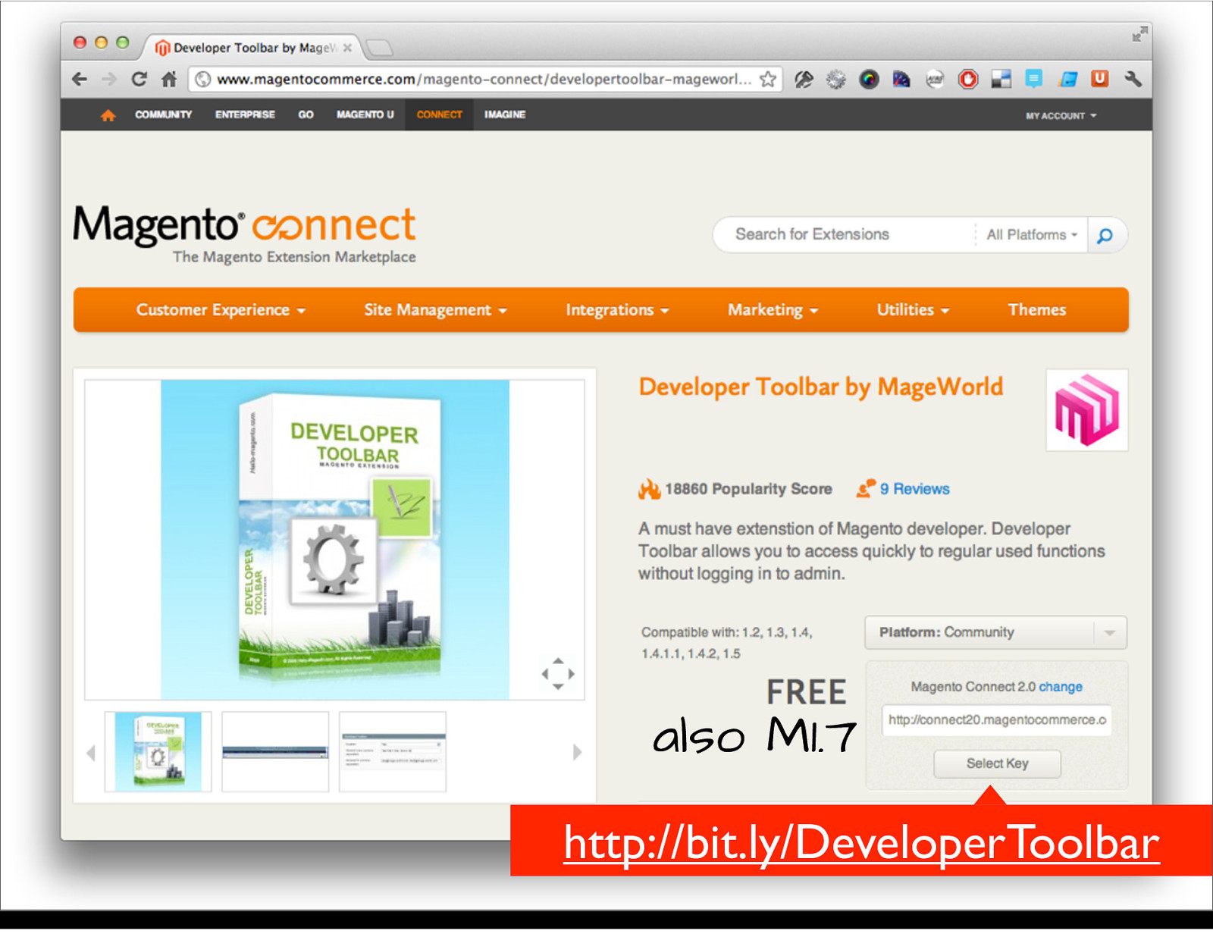Viewport: 1213px width, 934px height.
Task: Open the Site Management dropdown menu
Action: point(435,310)
